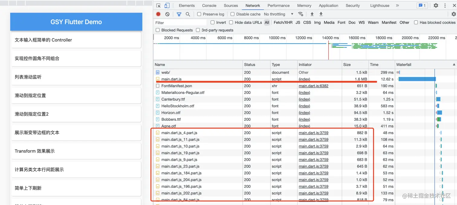Sort requests by Time column
Viewport: 457px width, 205px height.
click(x=382, y=64)
